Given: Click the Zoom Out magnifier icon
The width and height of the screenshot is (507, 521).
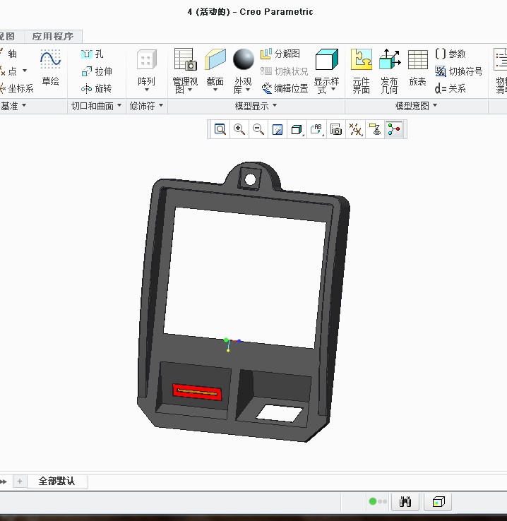Looking at the screenshot, I should tap(258, 129).
